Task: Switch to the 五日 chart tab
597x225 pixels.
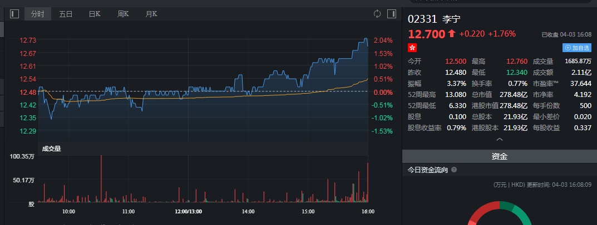Action: click(x=66, y=14)
